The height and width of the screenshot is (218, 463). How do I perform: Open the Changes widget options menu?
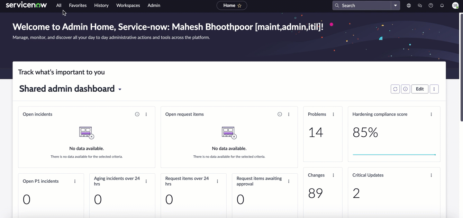(x=333, y=175)
